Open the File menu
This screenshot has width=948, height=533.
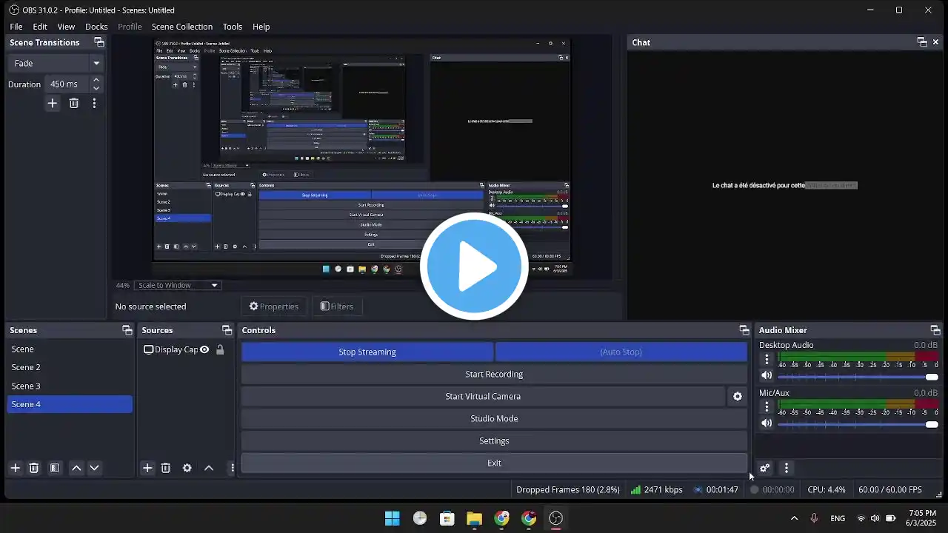point(16,27)
